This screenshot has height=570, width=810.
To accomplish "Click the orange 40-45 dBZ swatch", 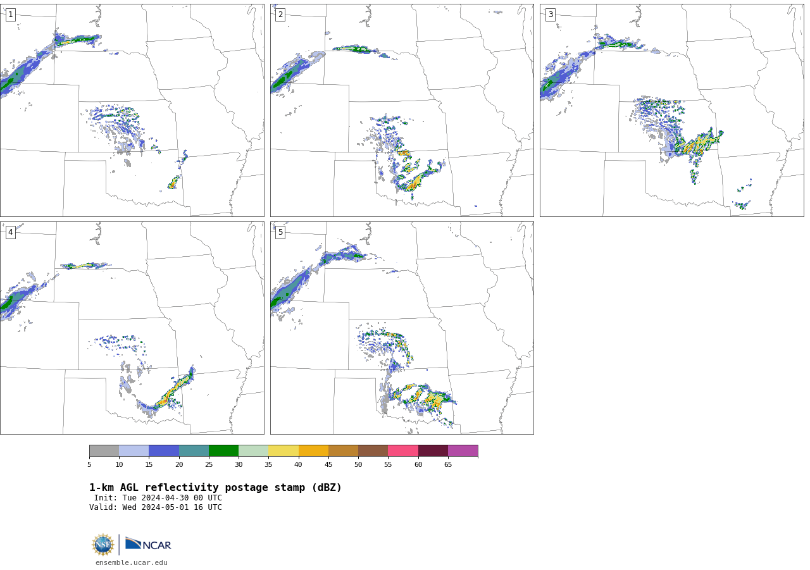I will (313, 450).
